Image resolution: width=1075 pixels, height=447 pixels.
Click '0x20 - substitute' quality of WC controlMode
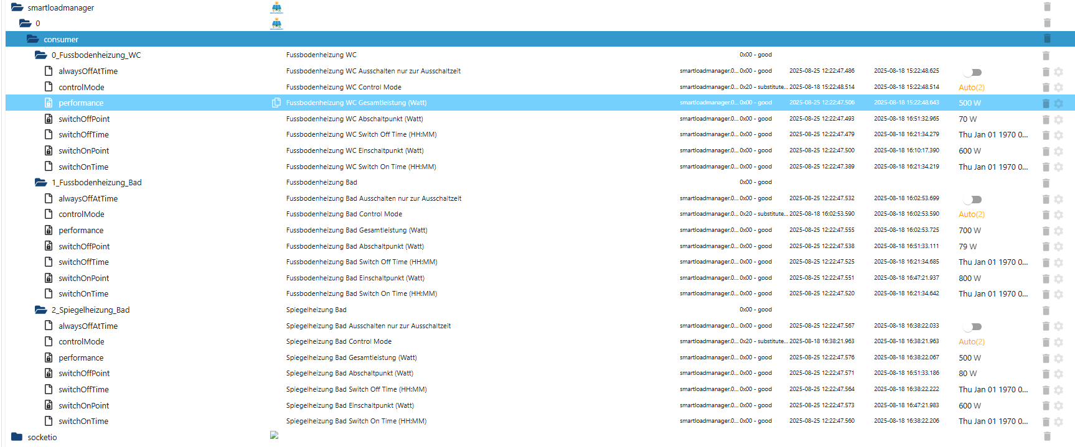[764, 87]
